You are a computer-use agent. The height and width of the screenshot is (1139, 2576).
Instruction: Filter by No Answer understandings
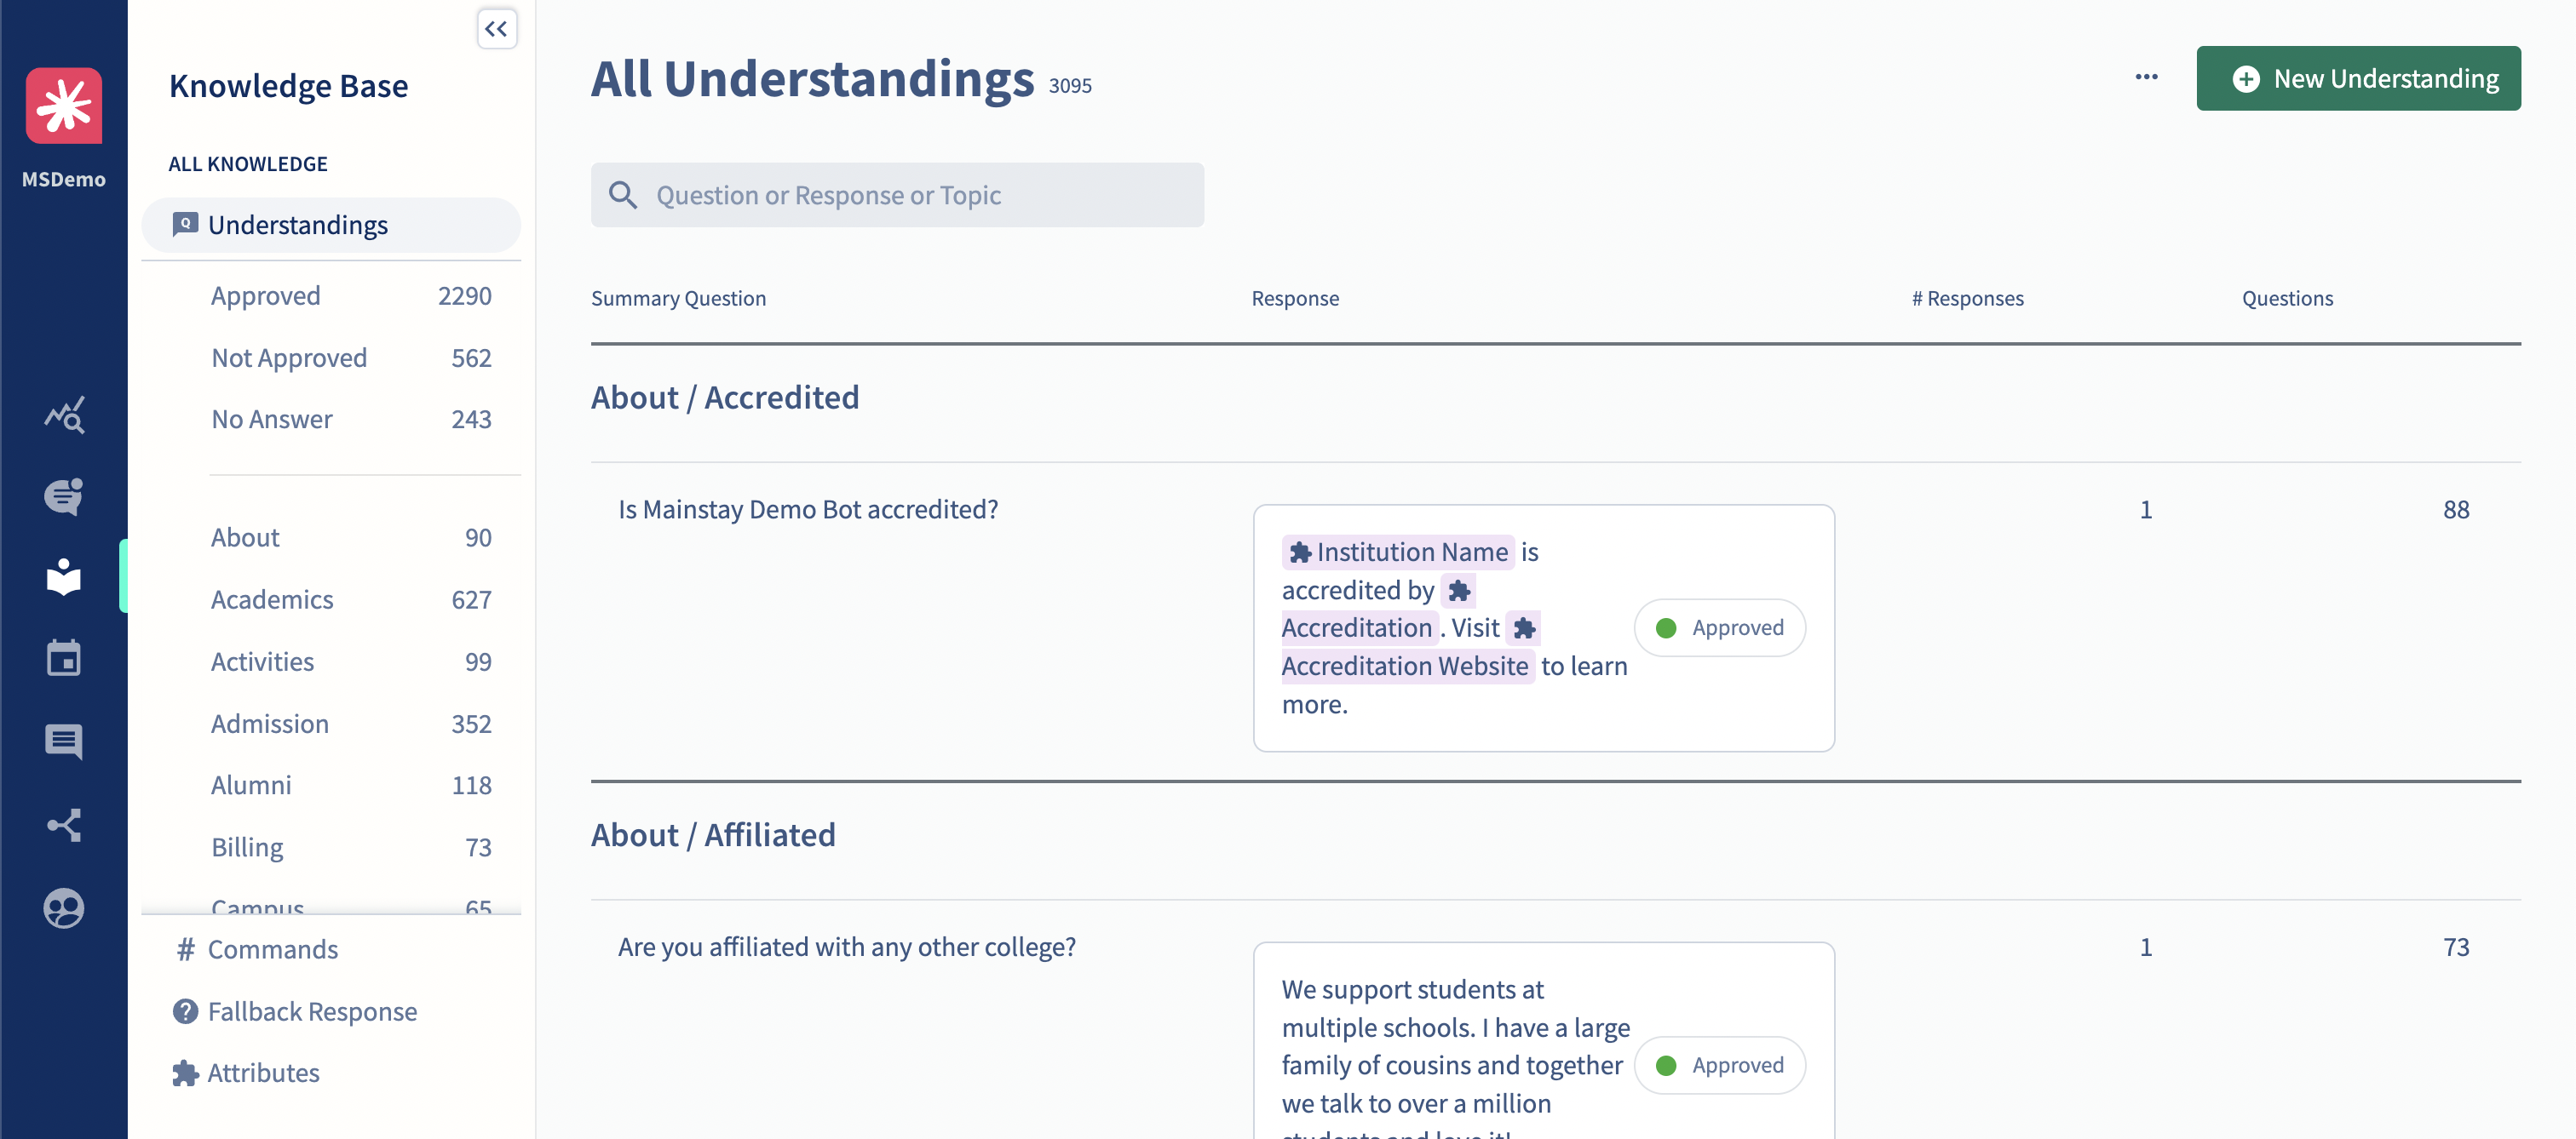coord(351,420)
